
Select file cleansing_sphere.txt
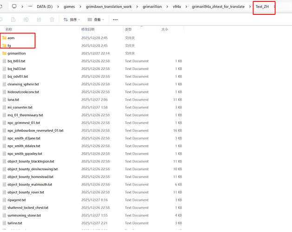[23, 84]
